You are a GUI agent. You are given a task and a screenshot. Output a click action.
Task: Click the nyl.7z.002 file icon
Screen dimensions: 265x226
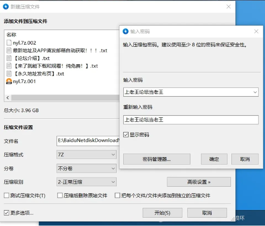[9, 43]
